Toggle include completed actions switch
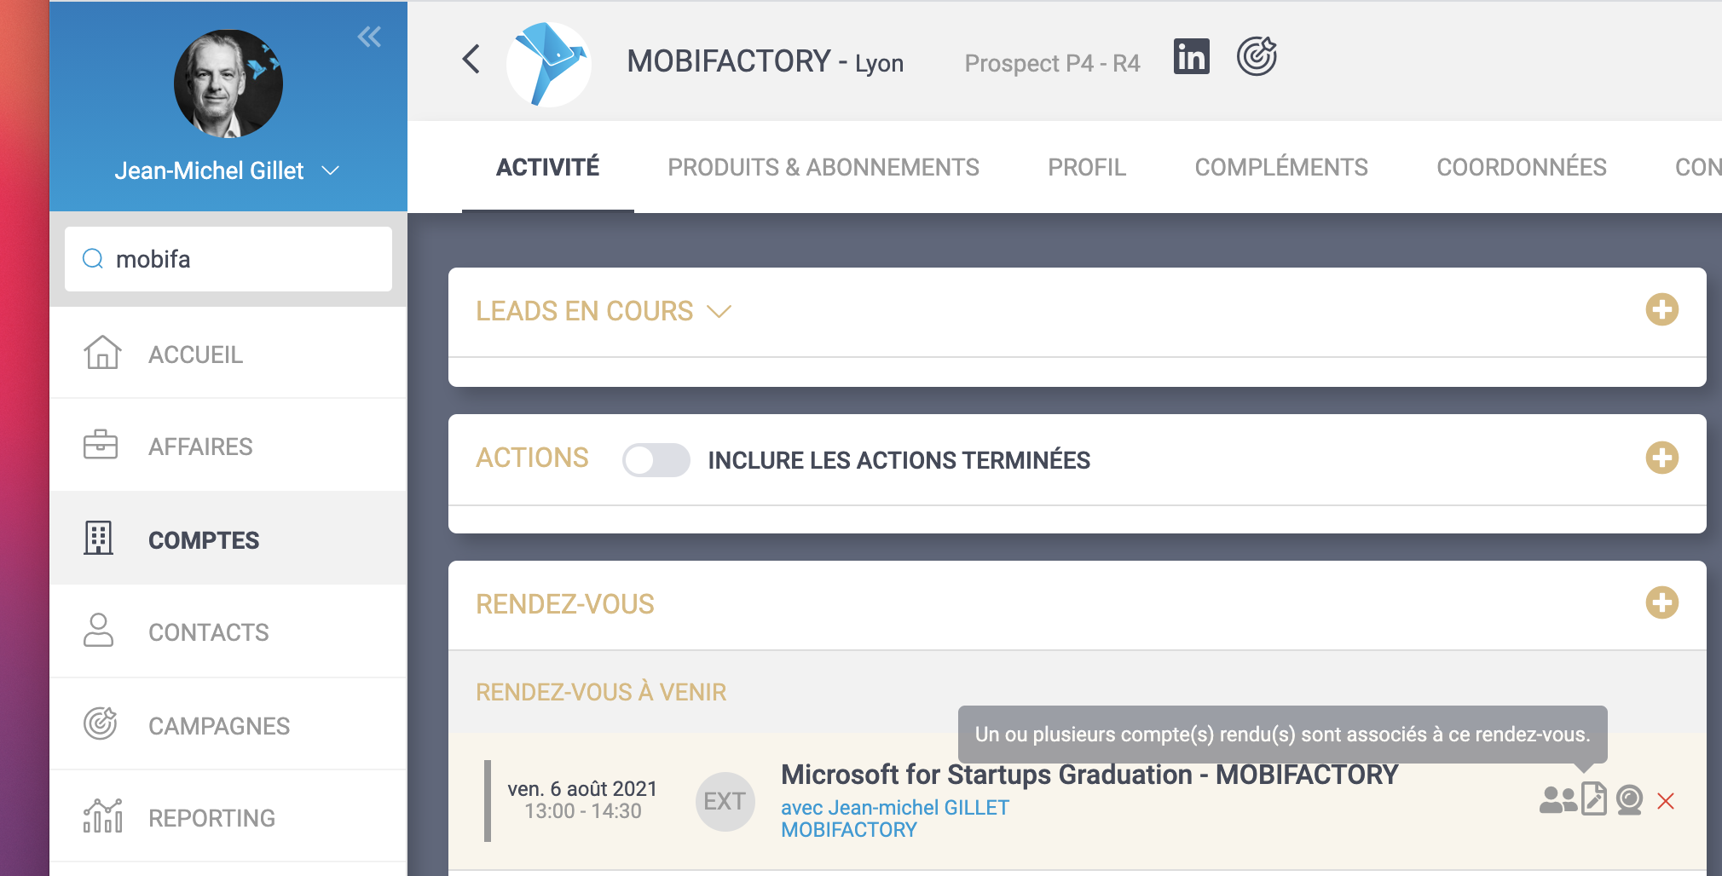The image size is (1722, 876). [656, 460]
